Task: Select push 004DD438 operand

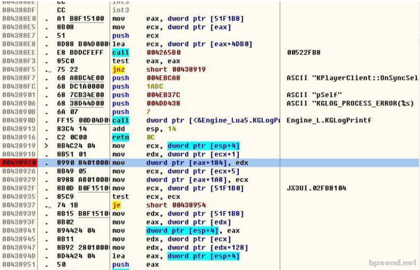Action: [164, 103]
